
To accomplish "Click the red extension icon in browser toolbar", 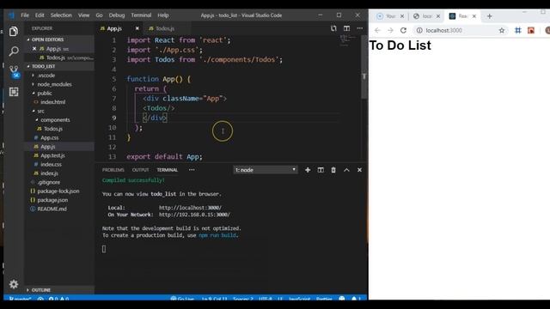I will pos(531,31).
